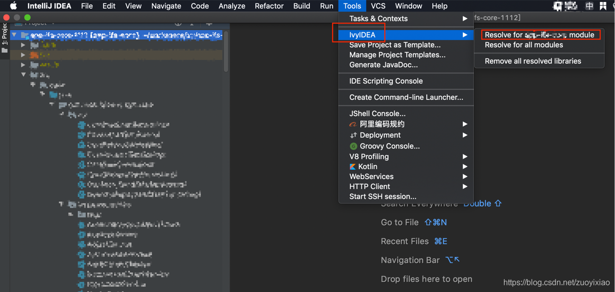Viewport: 615px width, 292px height.
Task: Expand the HTTP Client submenu arrow
Action: [465, 186]
